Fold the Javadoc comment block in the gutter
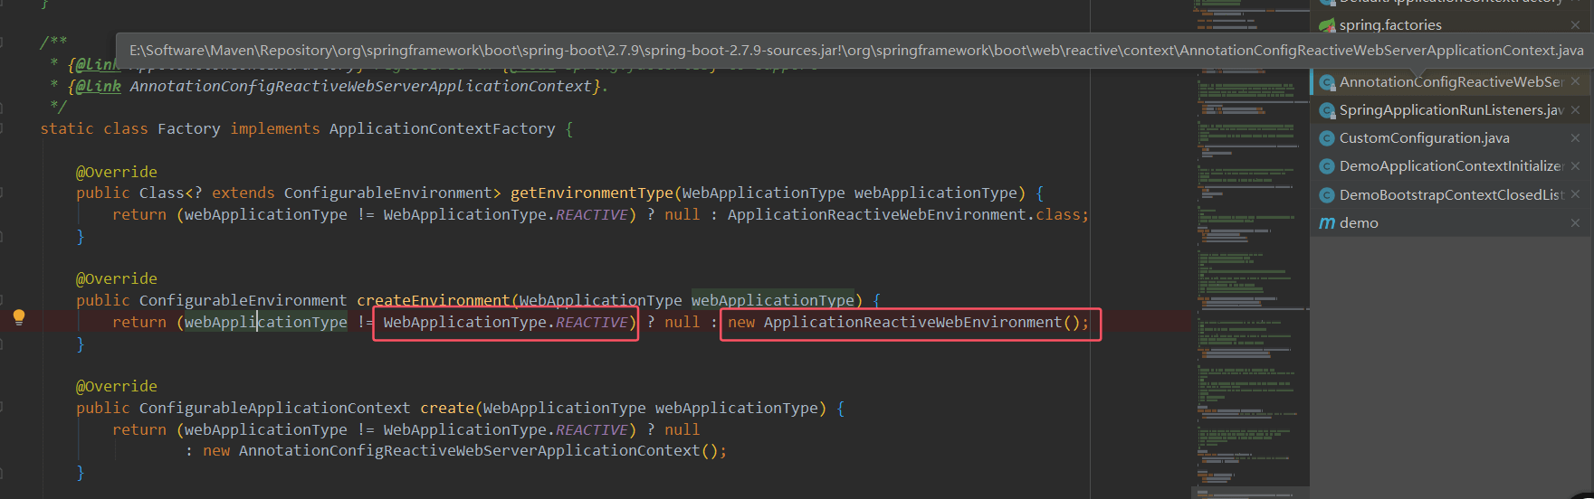The height and width of the screenshot is (499, 1594). coord(2,42)
